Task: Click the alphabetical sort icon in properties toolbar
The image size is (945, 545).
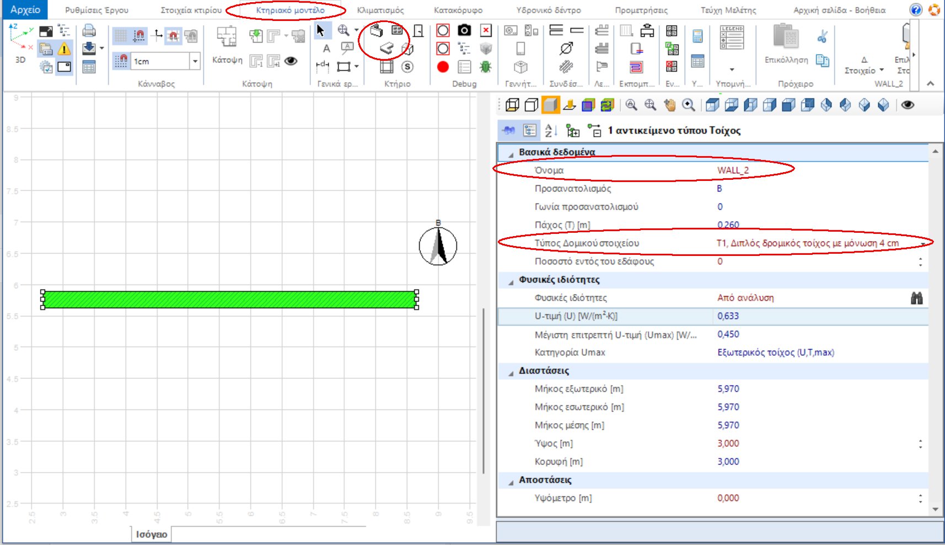Action: coord(552,129)
